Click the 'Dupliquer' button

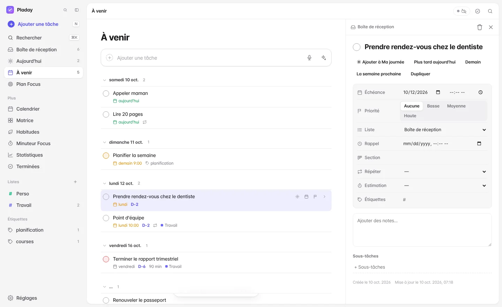pyautogui.click(x=420, y=74)
